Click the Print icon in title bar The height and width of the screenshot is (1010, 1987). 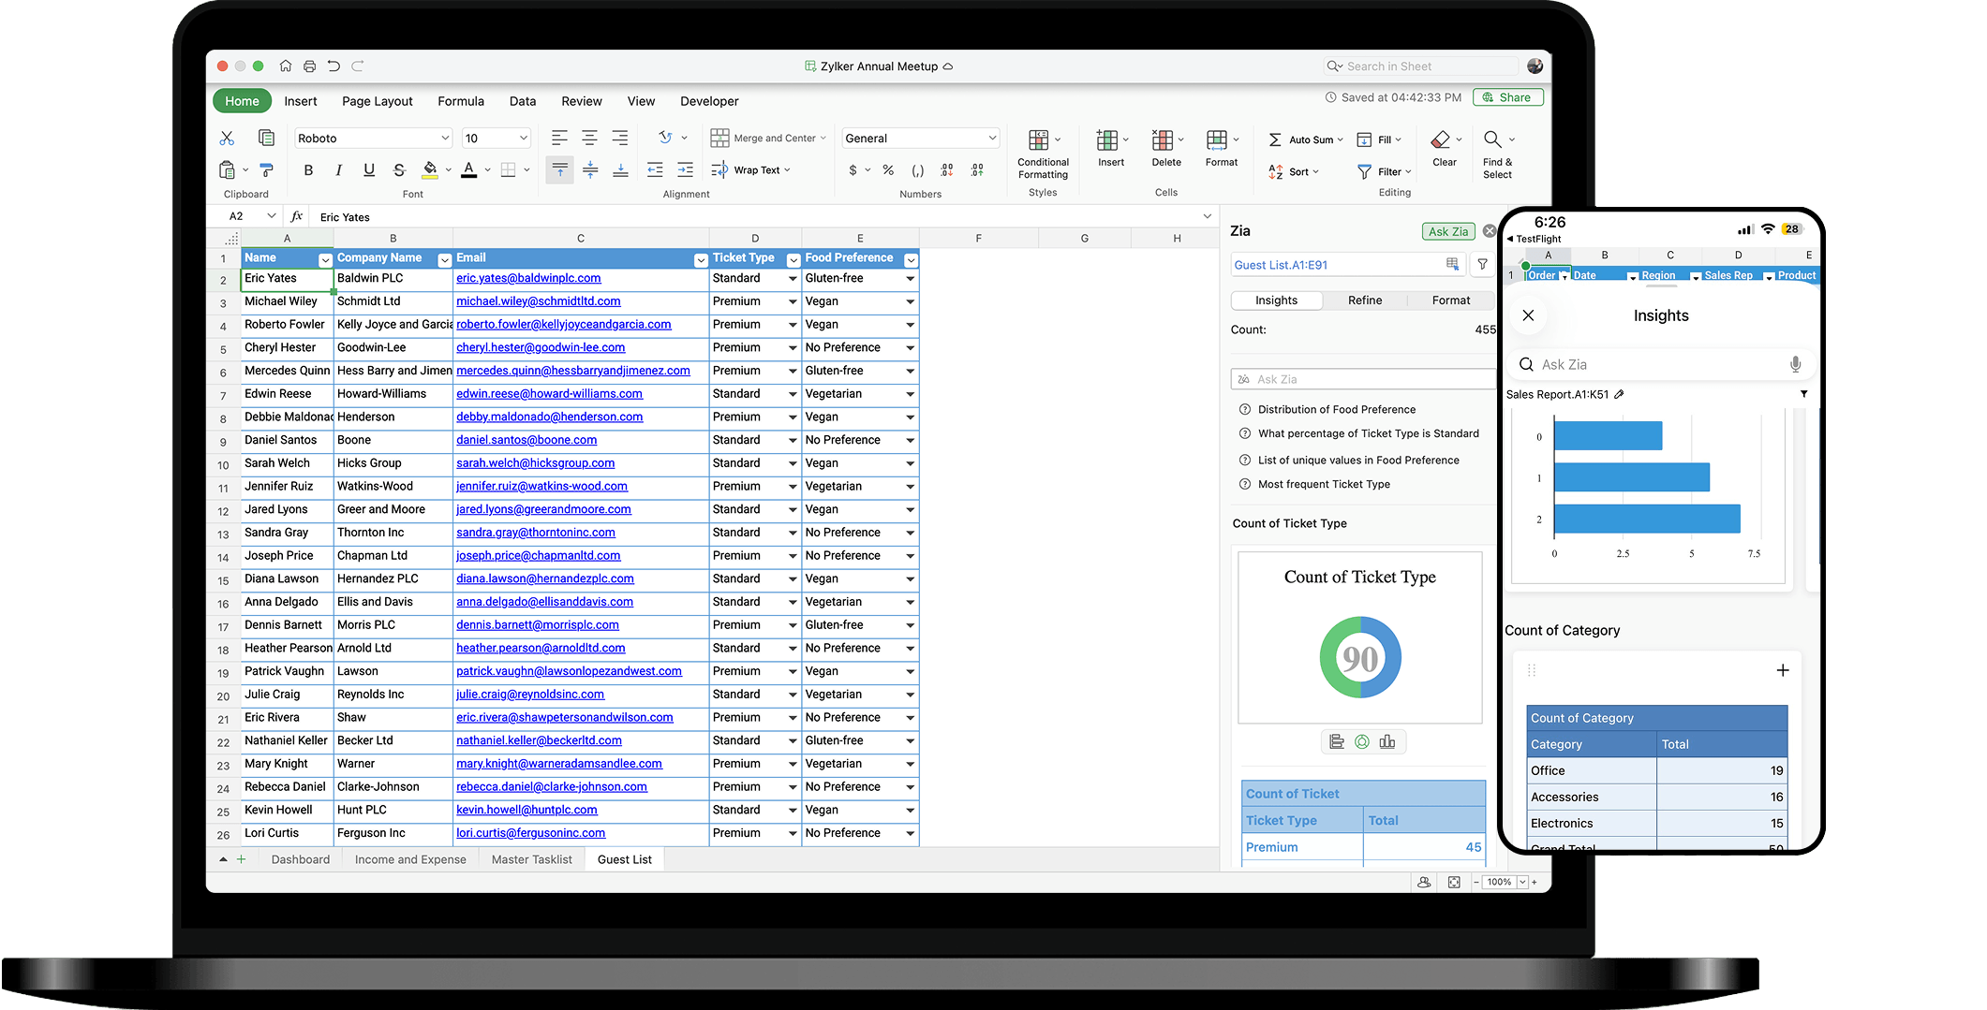309,66
